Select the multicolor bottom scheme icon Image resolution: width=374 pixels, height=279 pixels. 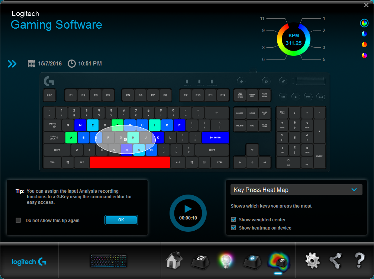pyautogui.click(x=364, y=55)
